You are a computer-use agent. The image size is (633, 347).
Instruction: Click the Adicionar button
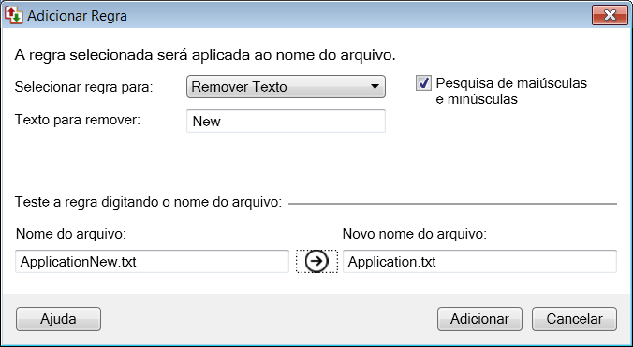point(479,319)
